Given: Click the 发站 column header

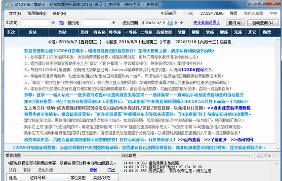Looking at the screenshot, I should (33, 32).
